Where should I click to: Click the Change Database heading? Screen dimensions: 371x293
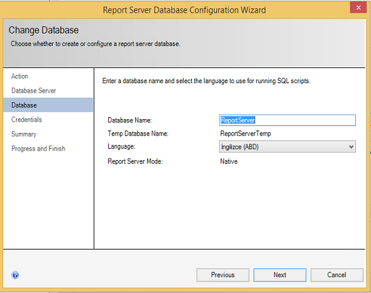pyautogui.click(x=43, y=30)
